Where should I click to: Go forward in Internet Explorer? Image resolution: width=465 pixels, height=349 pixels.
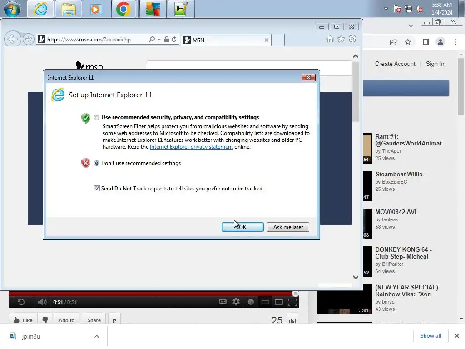[x=29, y=39]
